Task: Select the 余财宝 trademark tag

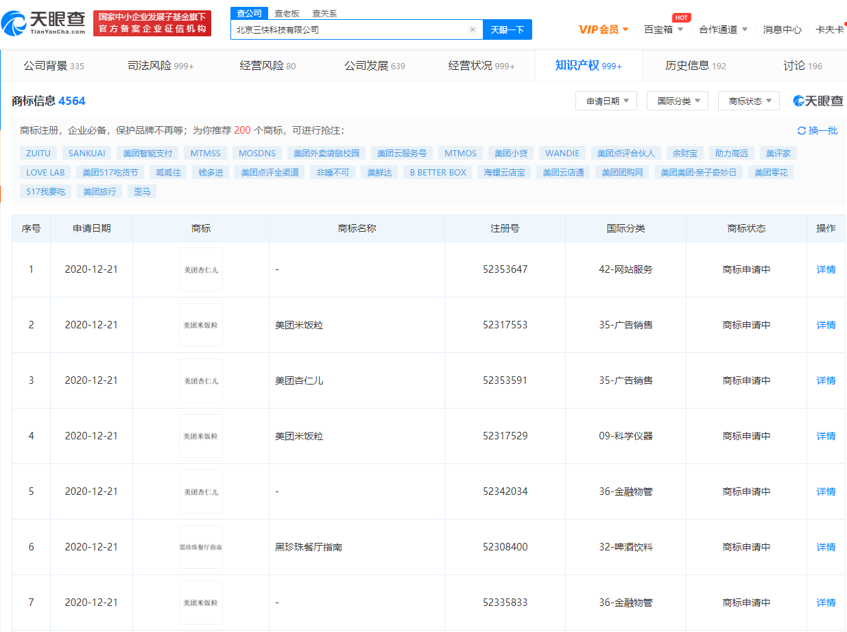Action: pos(684,153)
